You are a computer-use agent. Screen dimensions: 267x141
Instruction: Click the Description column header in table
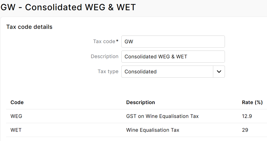tap(140, 102)
